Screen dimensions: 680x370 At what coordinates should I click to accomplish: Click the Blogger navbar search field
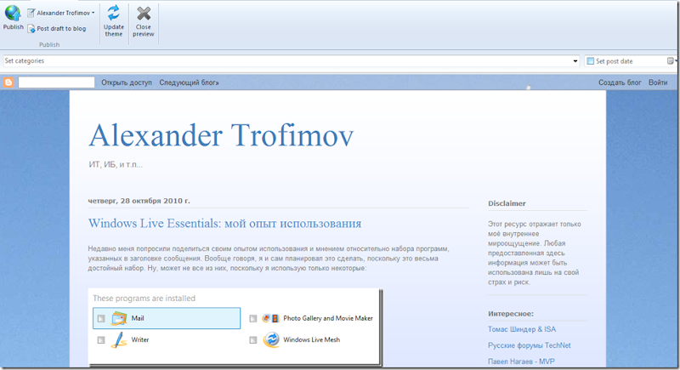point(56,82)
